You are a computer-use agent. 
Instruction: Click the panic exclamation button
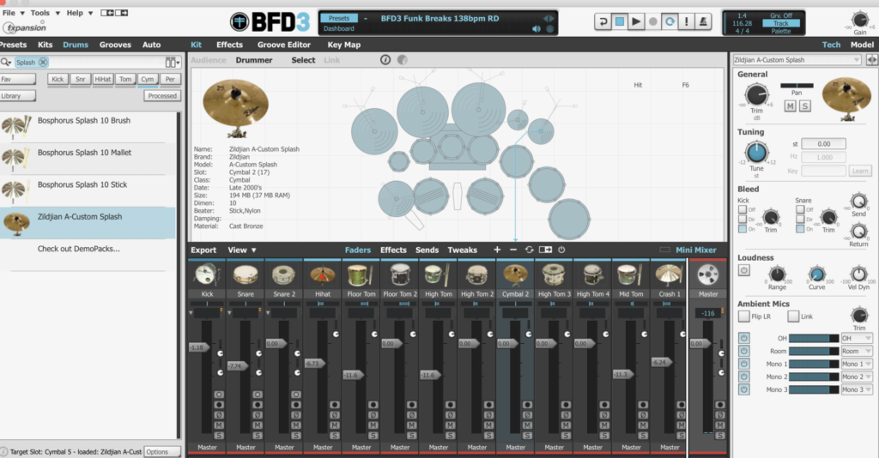tap(688, 21)
